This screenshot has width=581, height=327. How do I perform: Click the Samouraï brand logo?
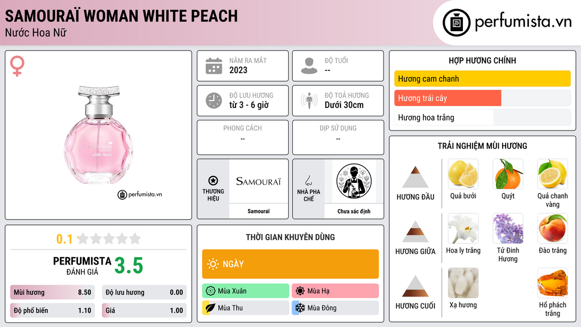258,181
